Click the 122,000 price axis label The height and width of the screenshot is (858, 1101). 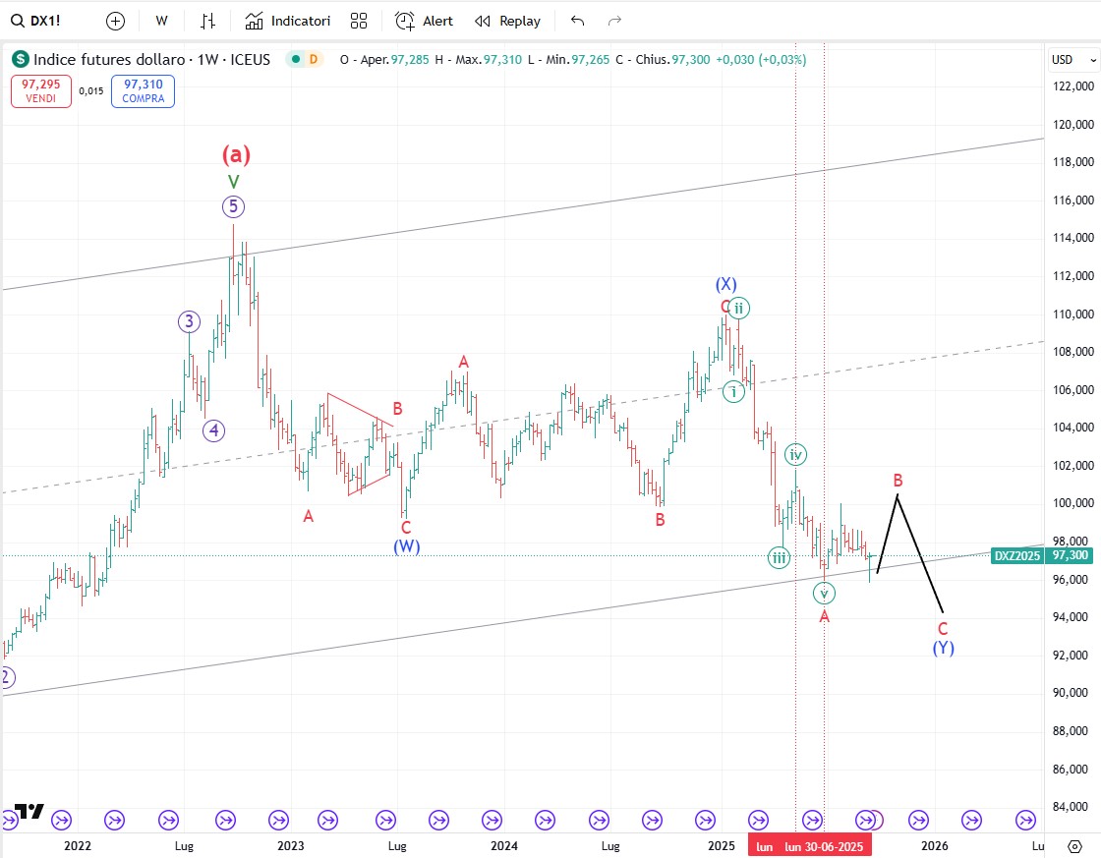click(1072, 86)
